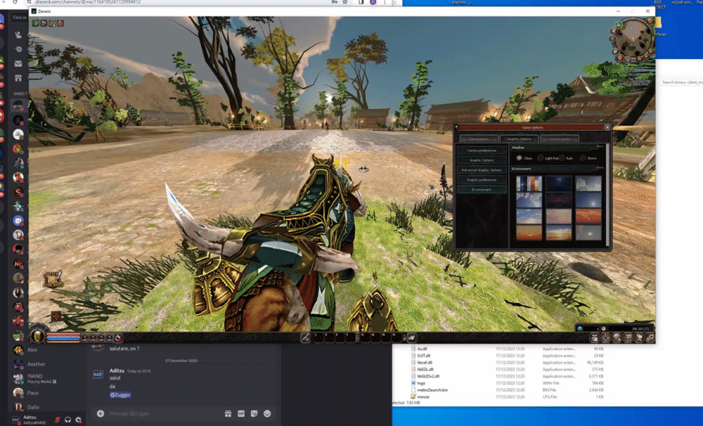Open Camera preferences in Game Options sidebar
Screen dimensions: 703x426
pyautogui.click(x=482, y=150)
